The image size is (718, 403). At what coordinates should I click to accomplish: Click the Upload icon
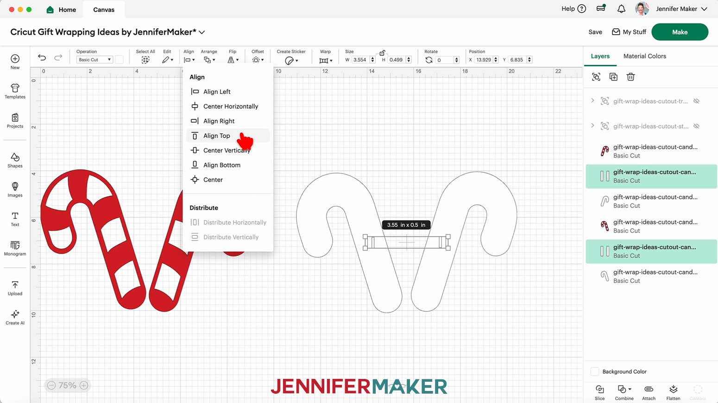(x=15, y=285)
